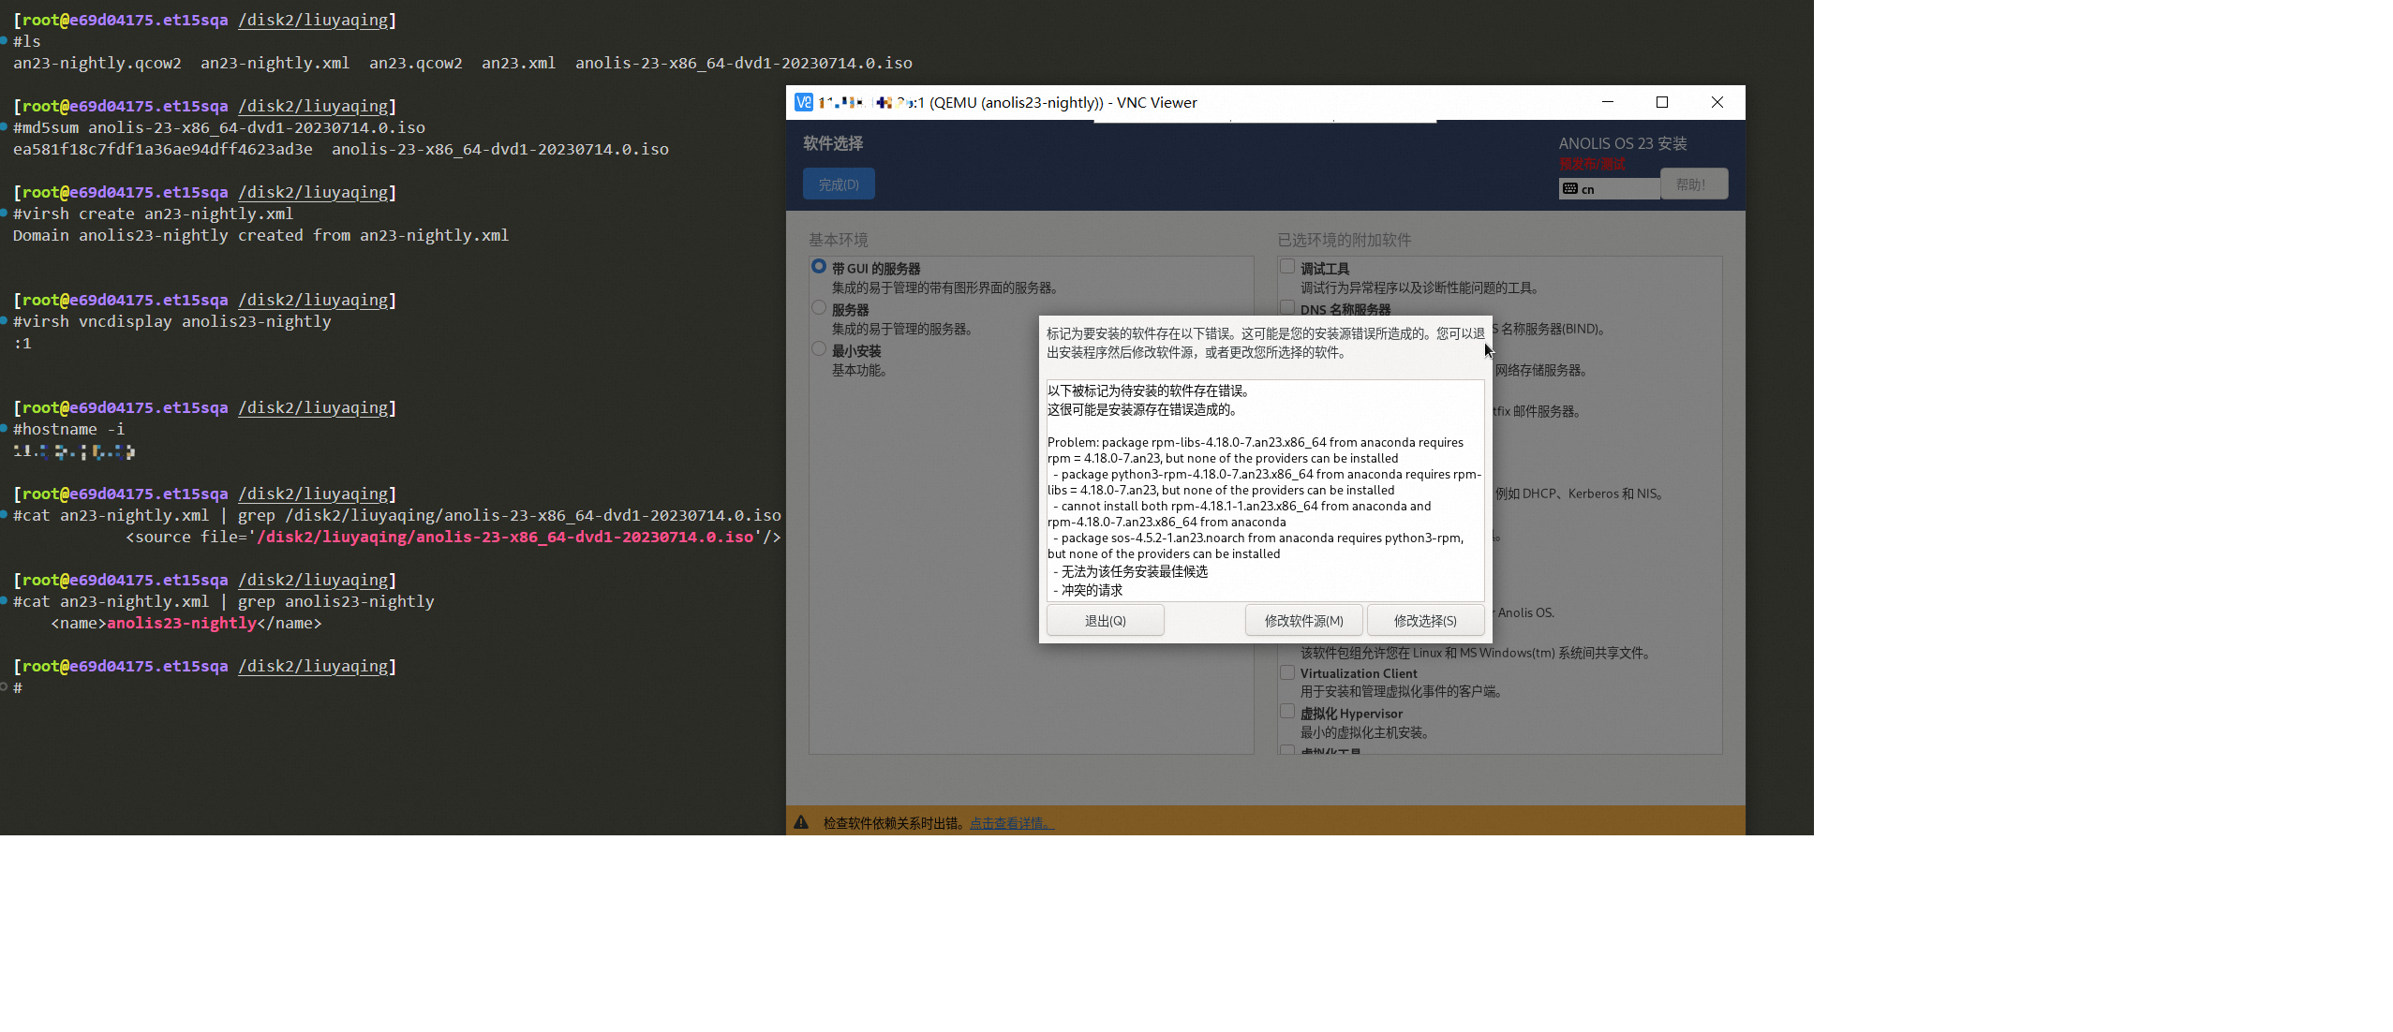Image resolution: width=2393 pixels, height=1032 pixels.
Task: Select the 服务器 base environment
Action: [819, 308]
